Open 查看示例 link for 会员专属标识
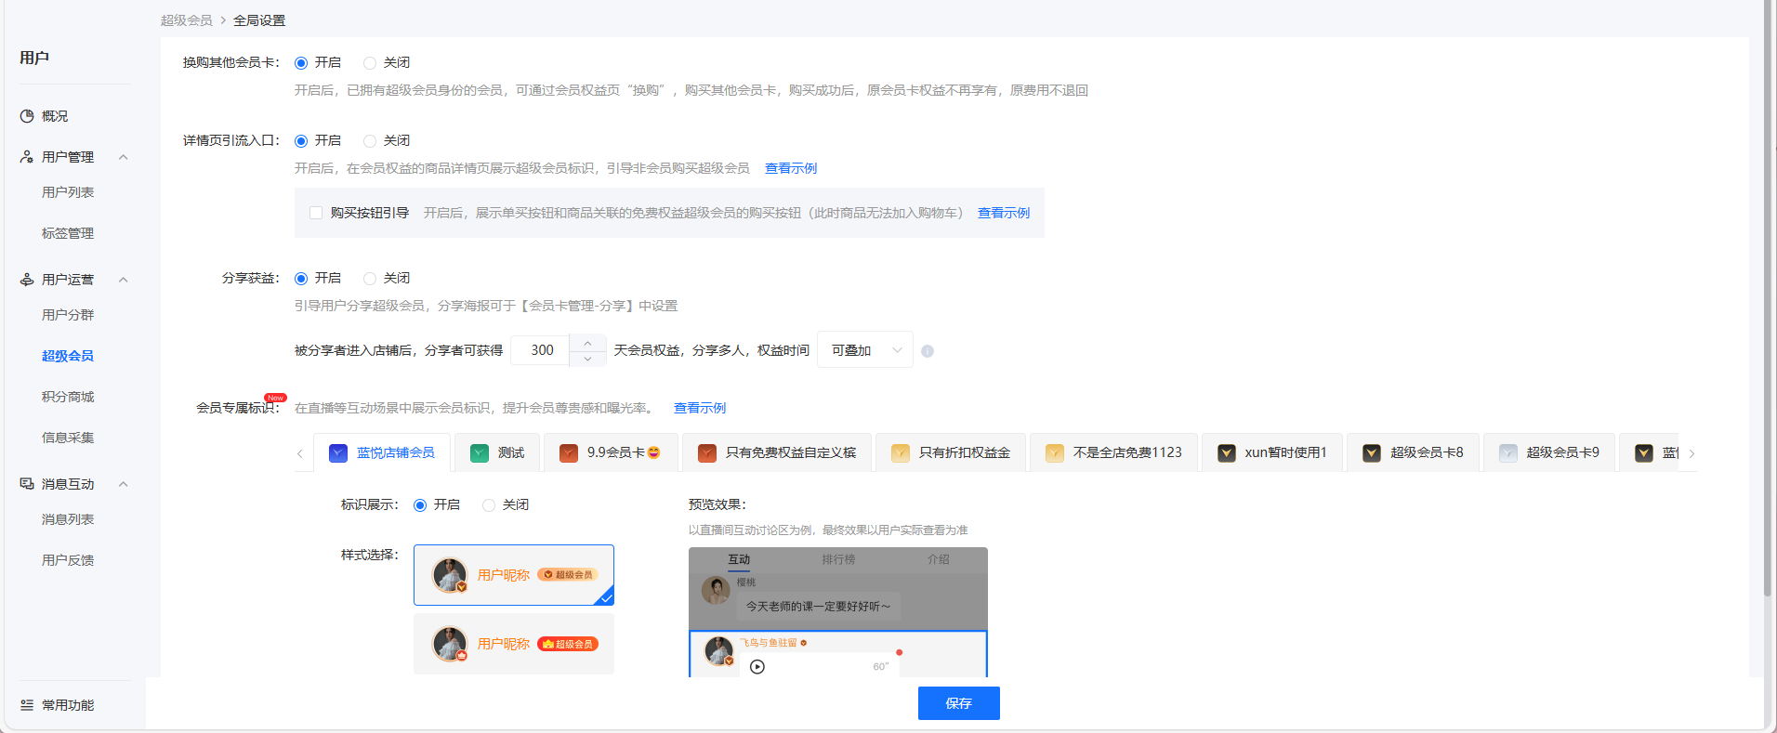The image size is (1777, 733). click(700, 408)
